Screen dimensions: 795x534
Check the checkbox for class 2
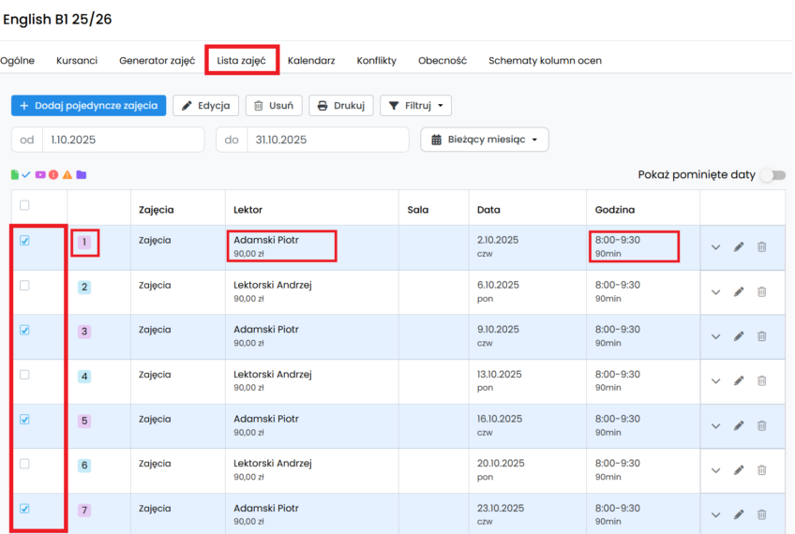tap(24, 286)
